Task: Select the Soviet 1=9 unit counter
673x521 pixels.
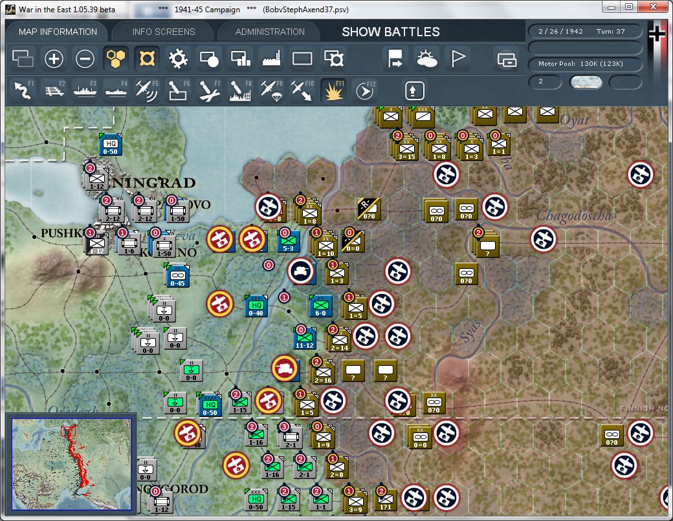Action: pyautogui.click(x=323, y=438)
